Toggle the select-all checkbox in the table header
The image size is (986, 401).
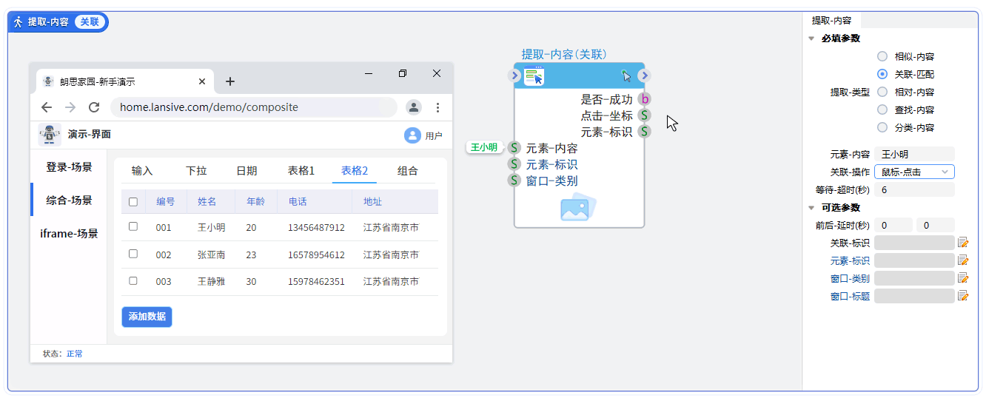[133, 201]
